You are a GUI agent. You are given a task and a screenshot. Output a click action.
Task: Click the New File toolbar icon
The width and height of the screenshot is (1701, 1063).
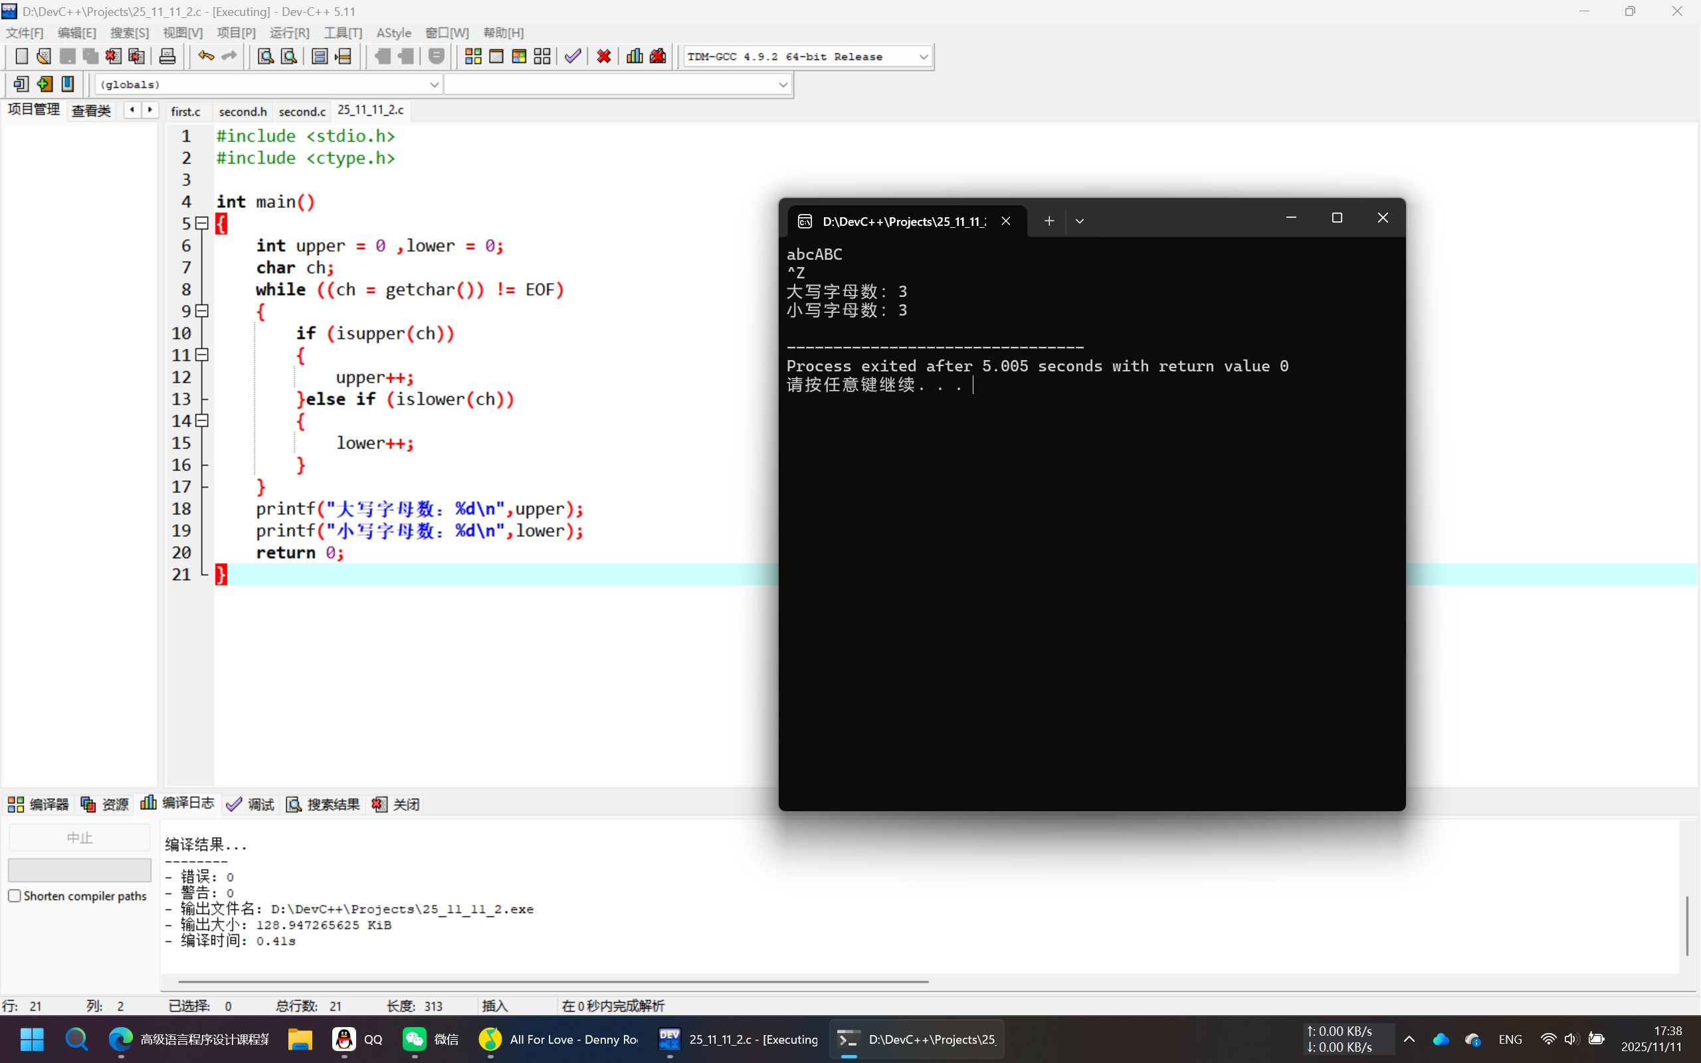pos(21,56)
